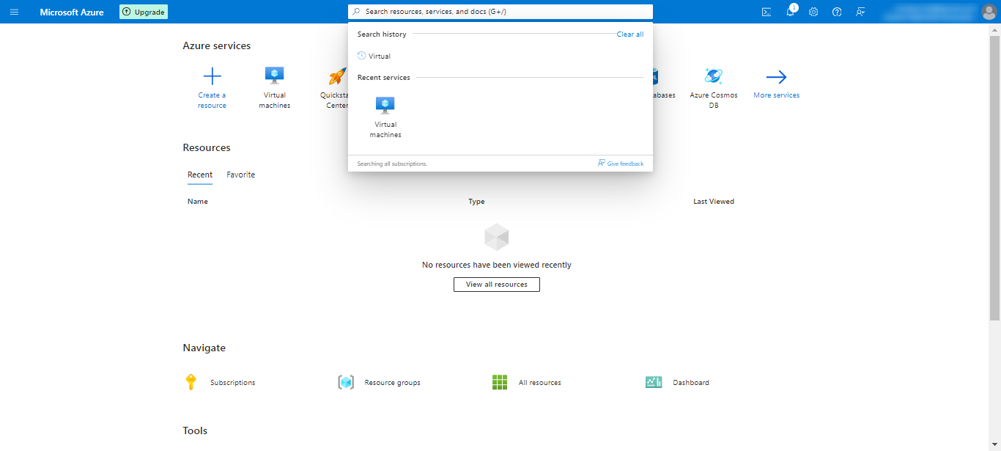This screenshot has height=451, width=1001.
Task: Open the help question mark icon
Action: 837,12
